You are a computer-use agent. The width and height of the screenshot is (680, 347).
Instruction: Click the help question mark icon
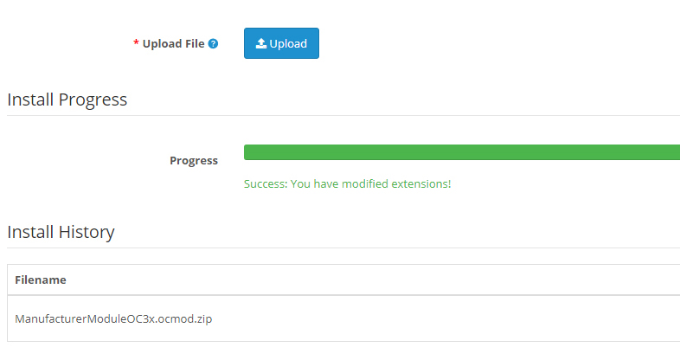(x=213, y=44)
